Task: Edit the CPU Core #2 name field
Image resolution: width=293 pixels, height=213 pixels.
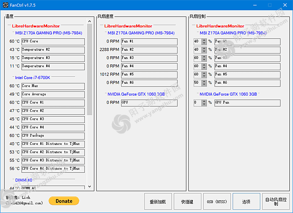Action: tap(53, 111)
